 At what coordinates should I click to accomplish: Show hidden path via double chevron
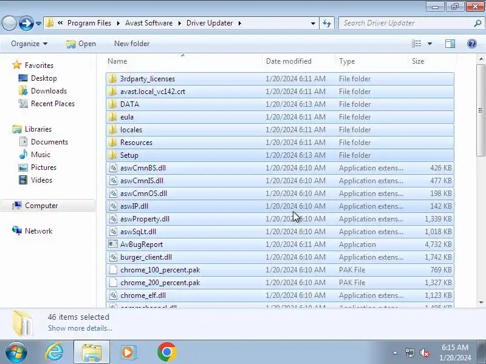[60, 23]
